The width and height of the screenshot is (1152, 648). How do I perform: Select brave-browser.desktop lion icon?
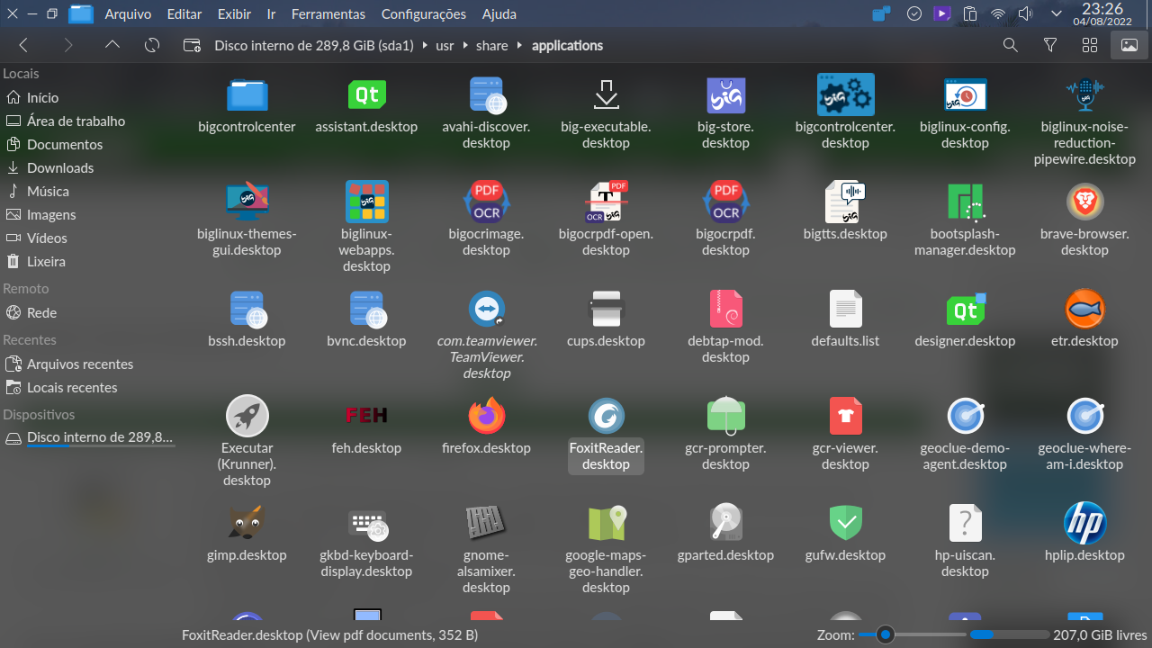pyautogui.click(x=1084, y=202)
